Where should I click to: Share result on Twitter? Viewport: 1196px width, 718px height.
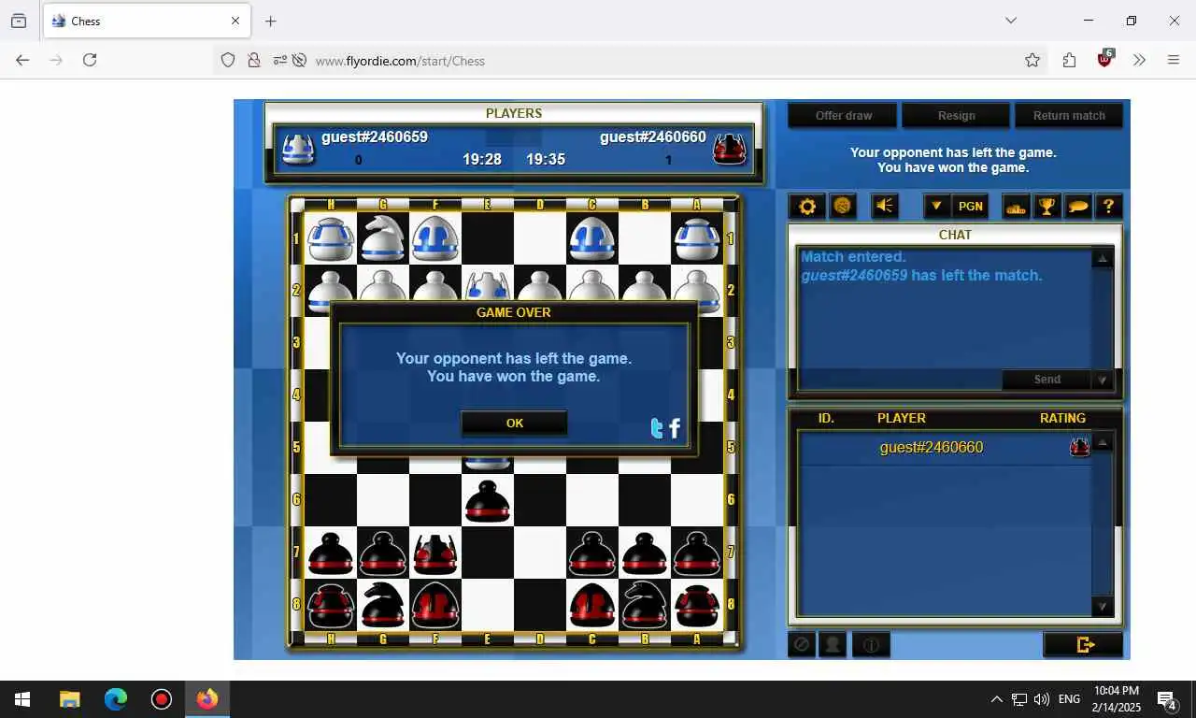coord(657,428)
